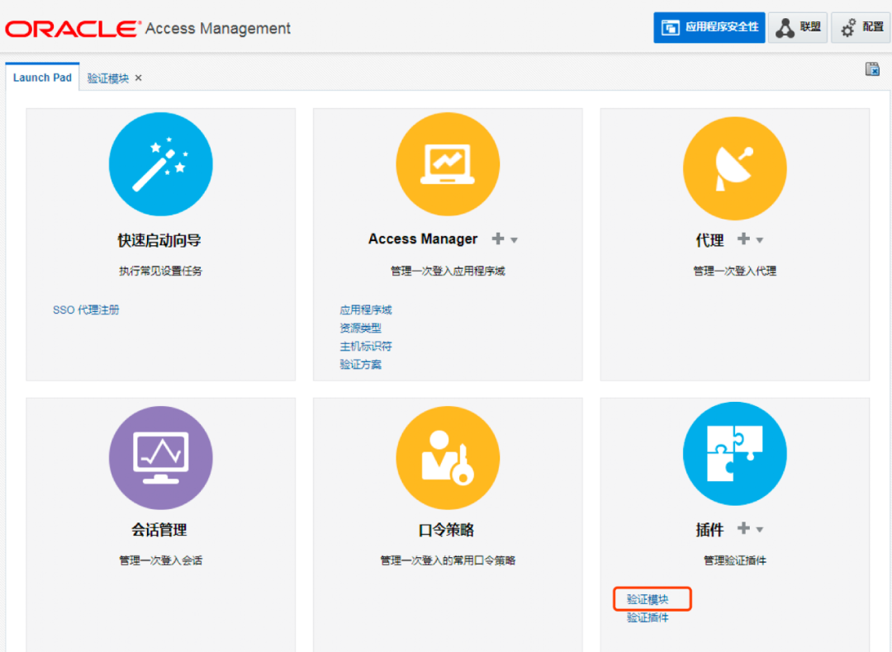Viewport: 892px width, 652px height.
Task: Open the SSO 代理注册 link
Action: coord(86,309)
